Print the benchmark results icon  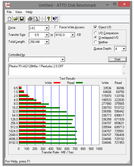tap(30, 19)
